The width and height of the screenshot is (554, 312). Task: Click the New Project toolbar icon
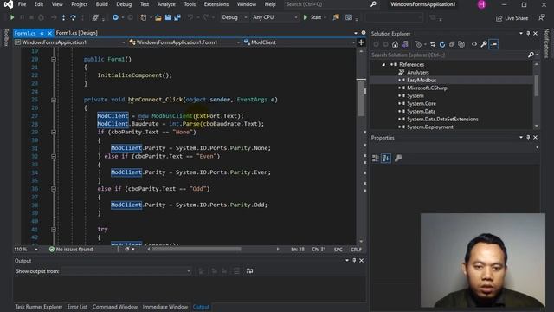coord(144,17)
